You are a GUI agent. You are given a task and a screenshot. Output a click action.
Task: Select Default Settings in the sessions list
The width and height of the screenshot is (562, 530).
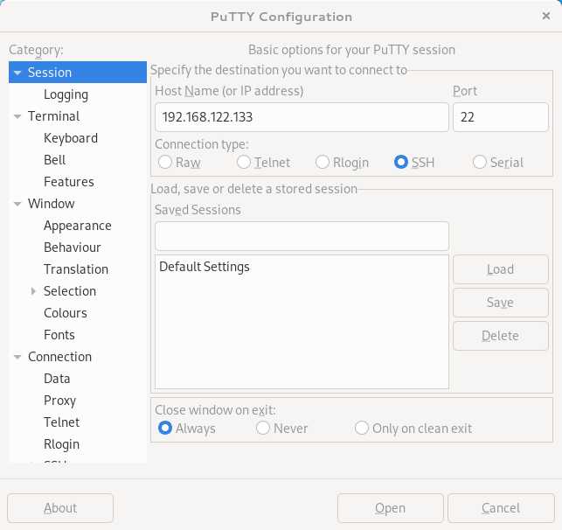click(302, 267)
